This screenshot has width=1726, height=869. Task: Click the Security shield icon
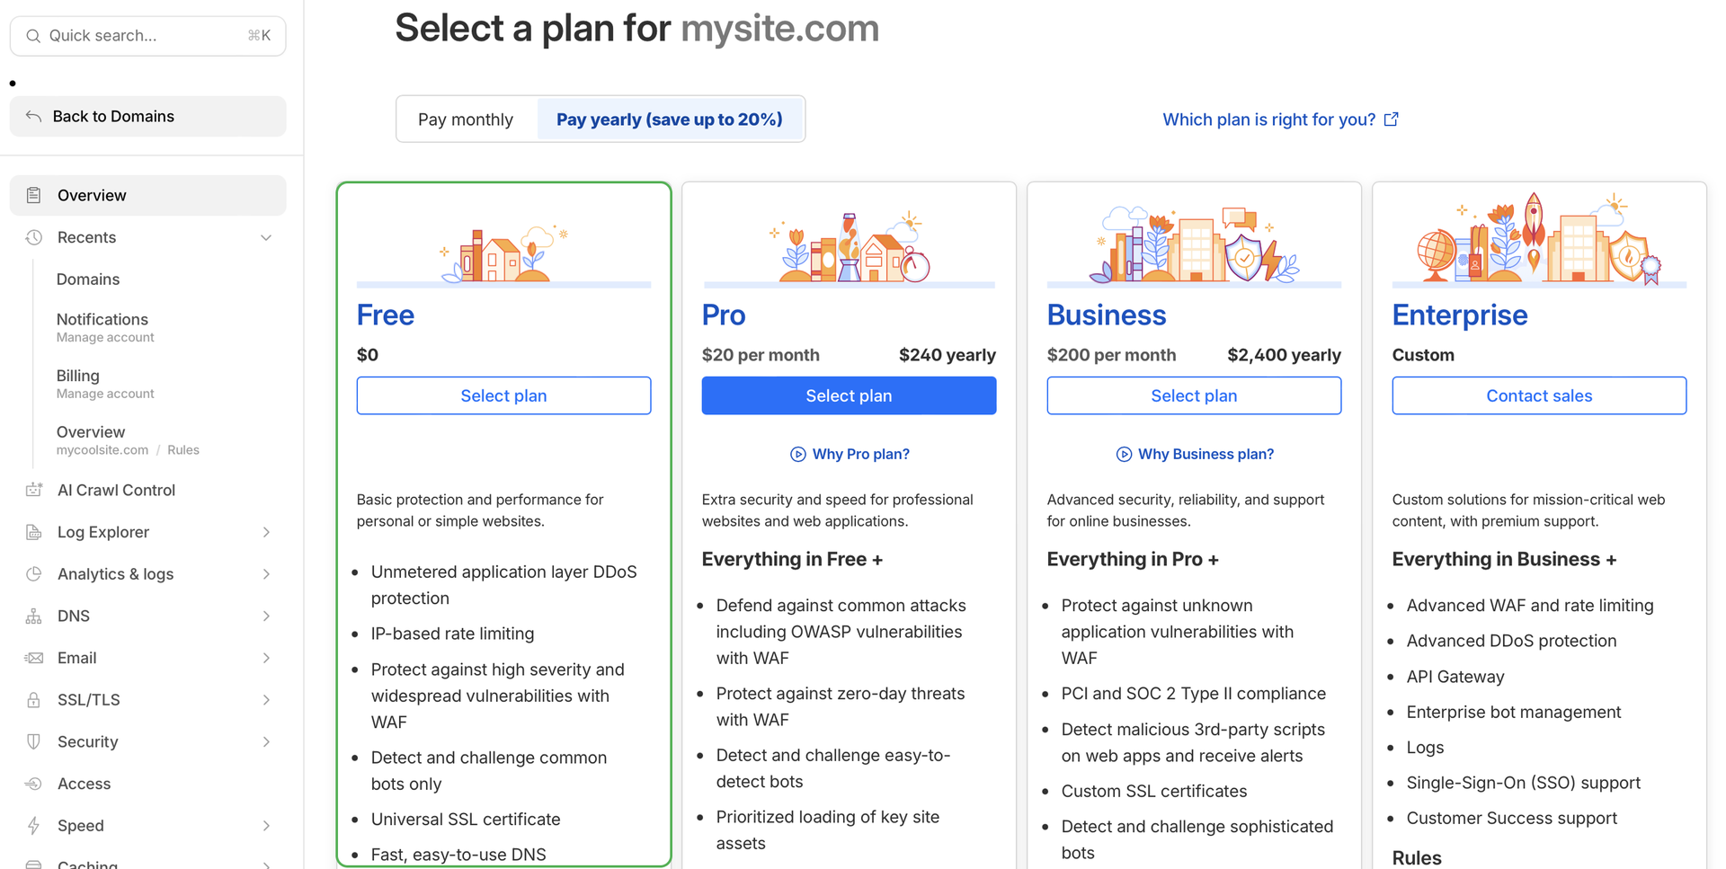tap(34, 742)
